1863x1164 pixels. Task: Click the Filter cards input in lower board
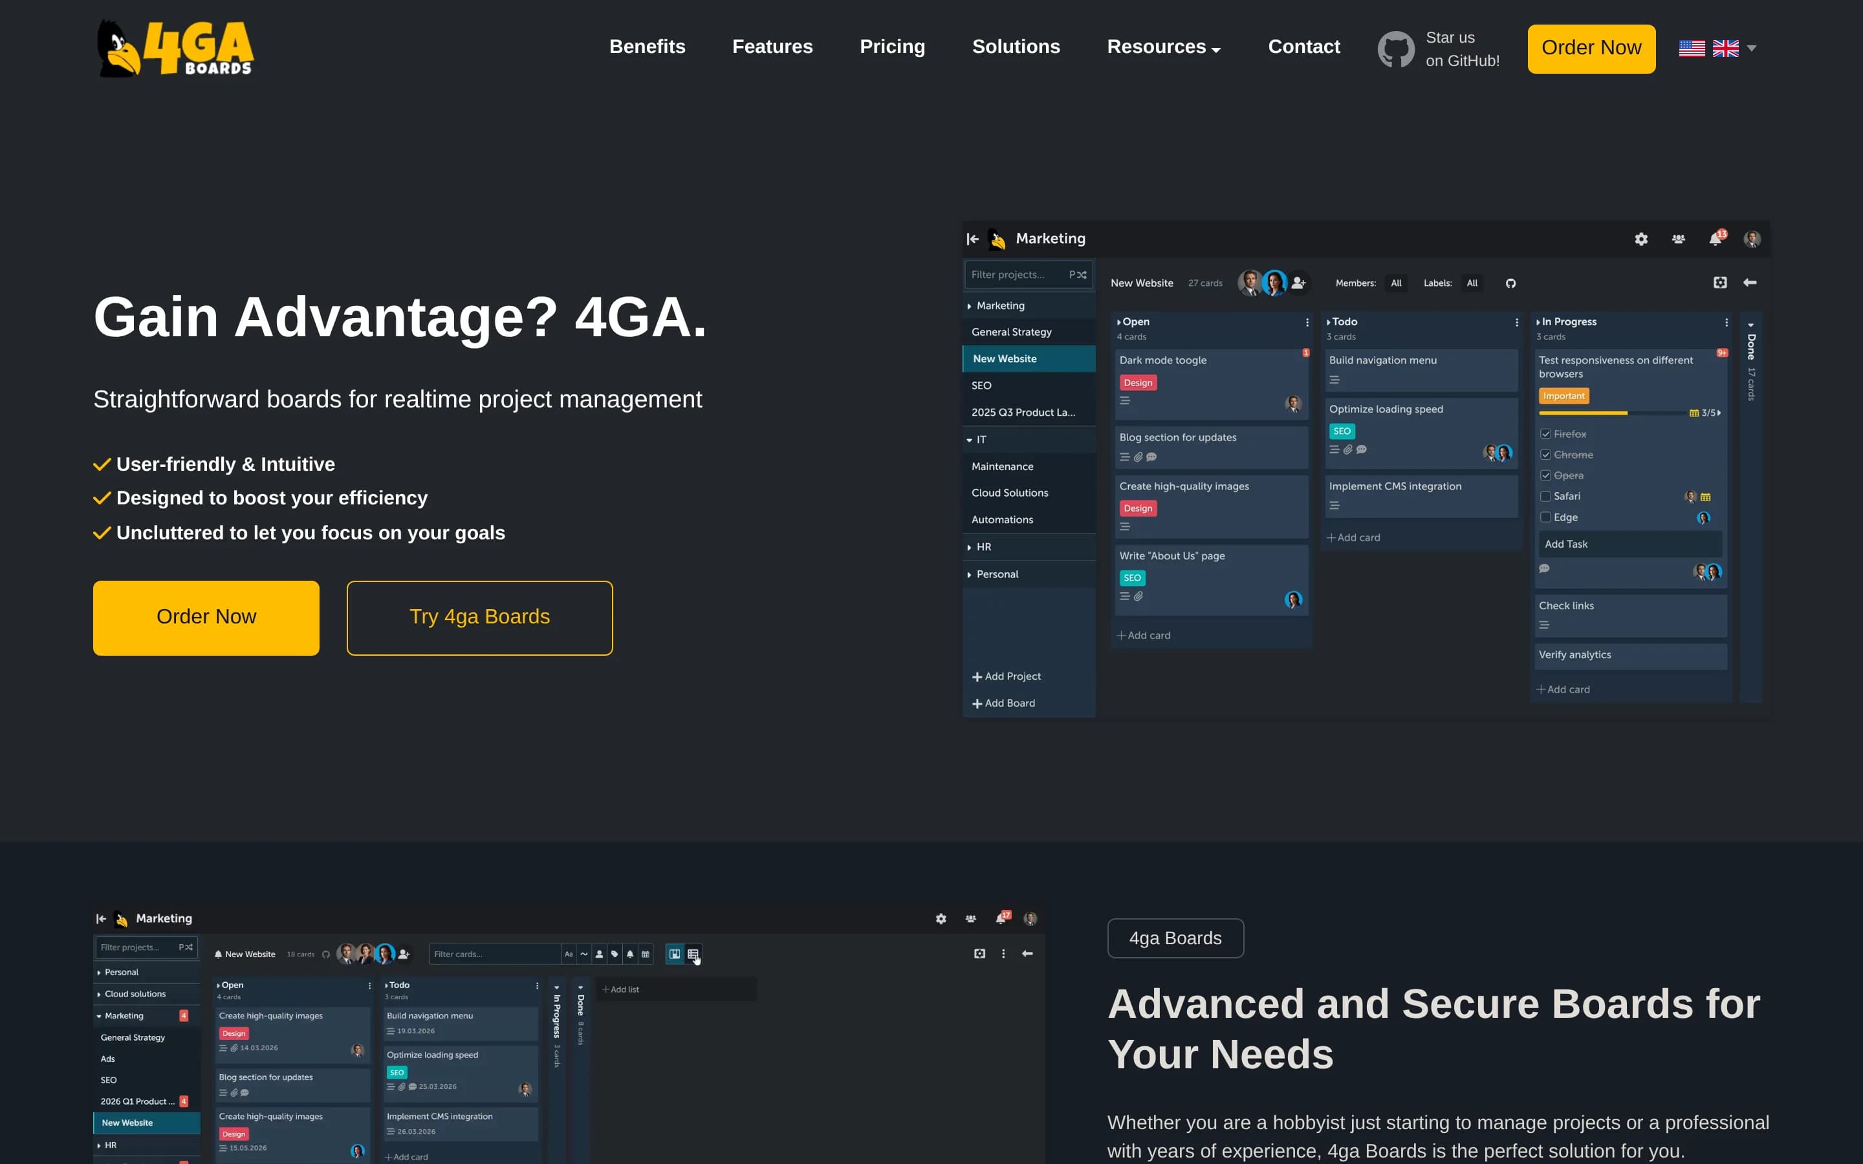(494, 954)
